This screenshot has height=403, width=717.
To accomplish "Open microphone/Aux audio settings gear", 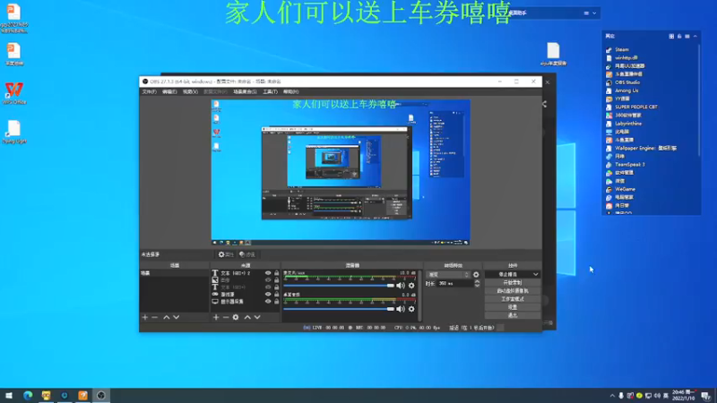I will pos(411,286).
